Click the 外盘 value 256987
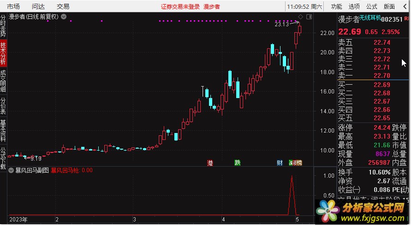The image size is (412, 226). [379, 162]
